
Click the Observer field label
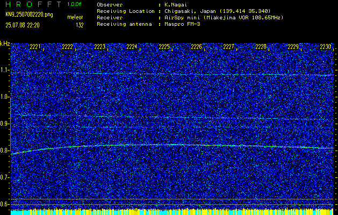point(110,4)
